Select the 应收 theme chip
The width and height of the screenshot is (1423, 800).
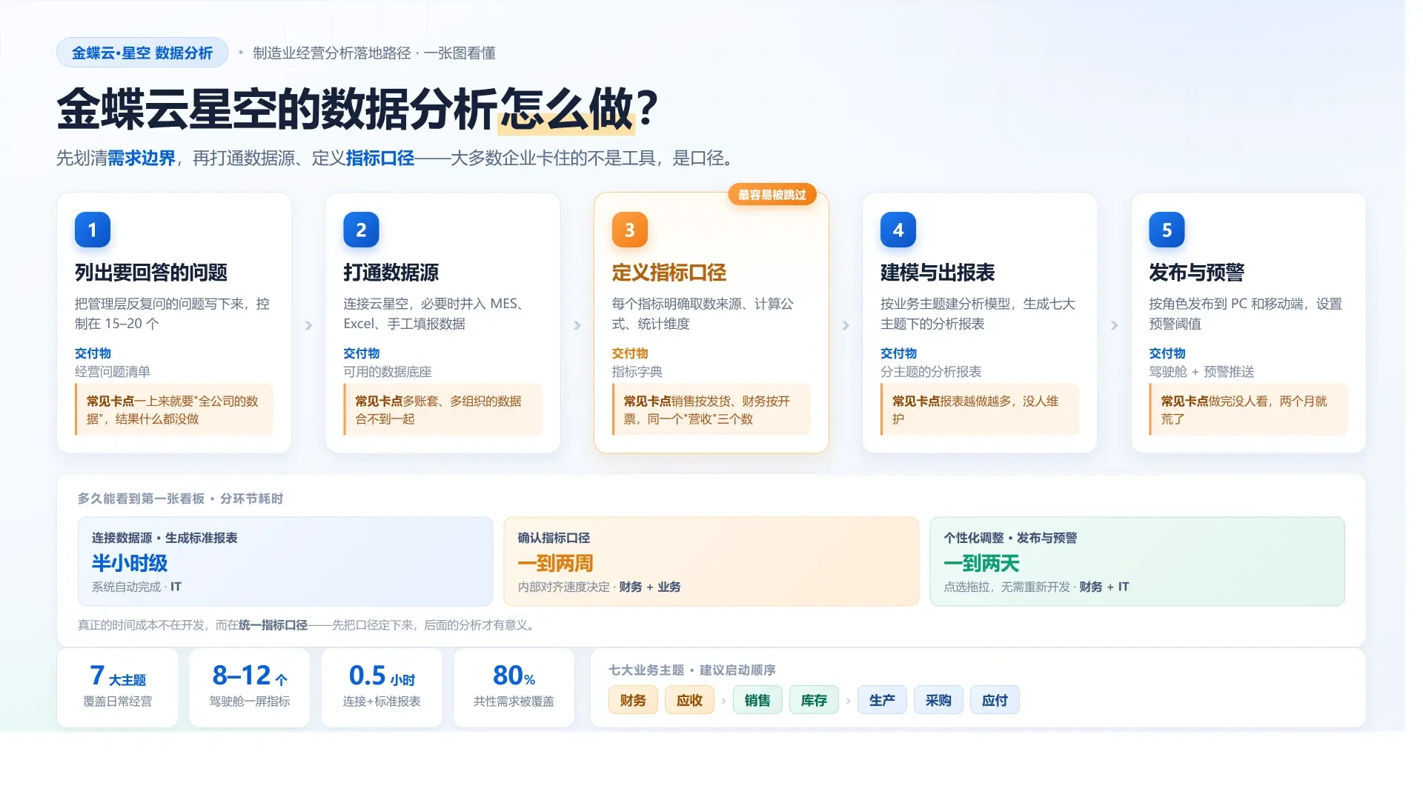point(689,700)
